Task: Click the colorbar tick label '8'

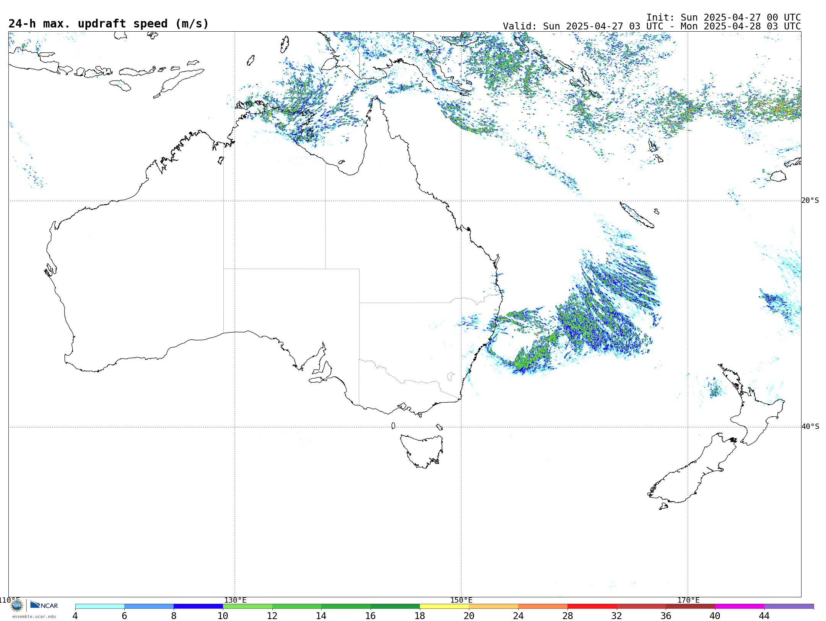Action: (174, 616)
